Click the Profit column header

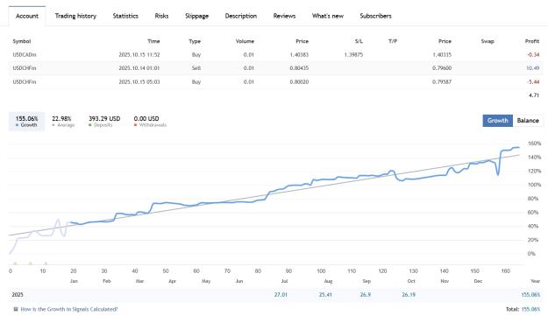point(532,41)
